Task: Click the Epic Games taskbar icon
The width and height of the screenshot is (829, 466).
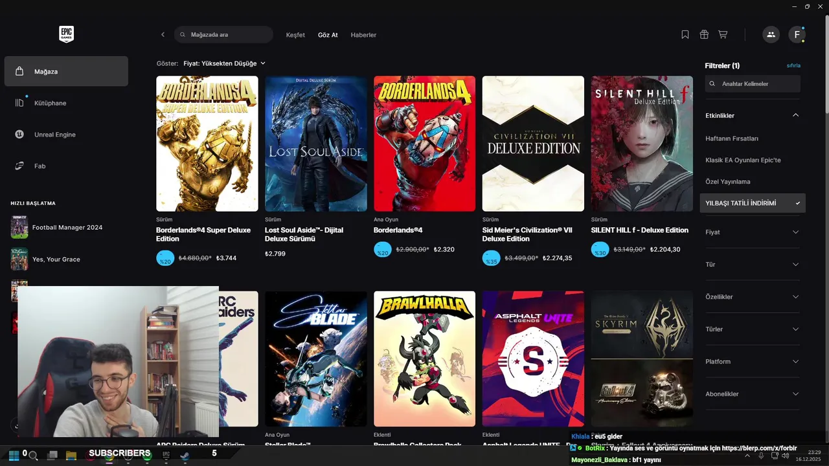Action: click(166, 455)
